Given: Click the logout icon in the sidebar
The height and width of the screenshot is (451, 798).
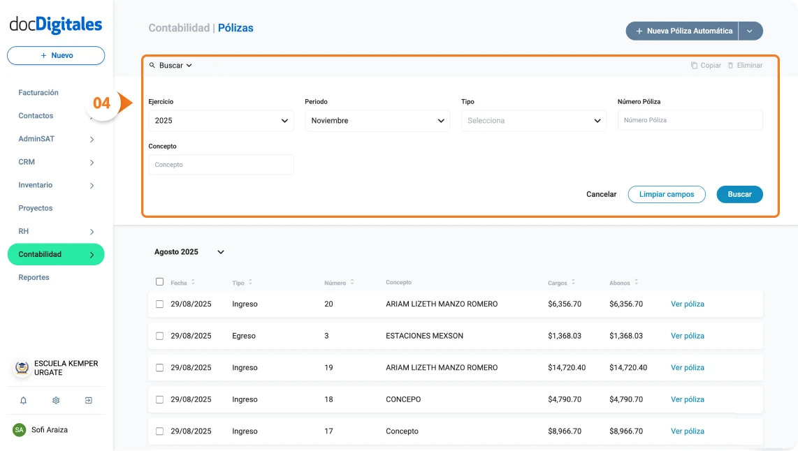Looking at the screenshot, I should point(89,400).
